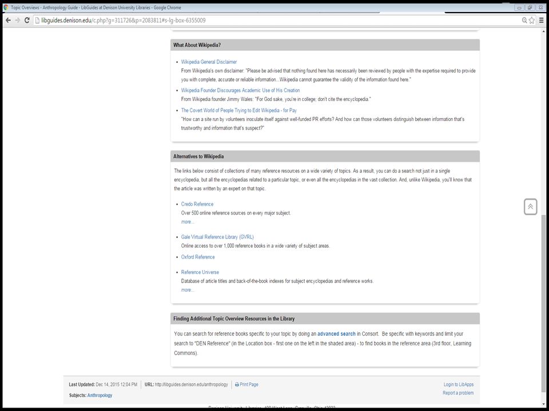This screenshot has width=549, height=411.
Task: Focus the address bar URL field
Action: coord(277,21)
